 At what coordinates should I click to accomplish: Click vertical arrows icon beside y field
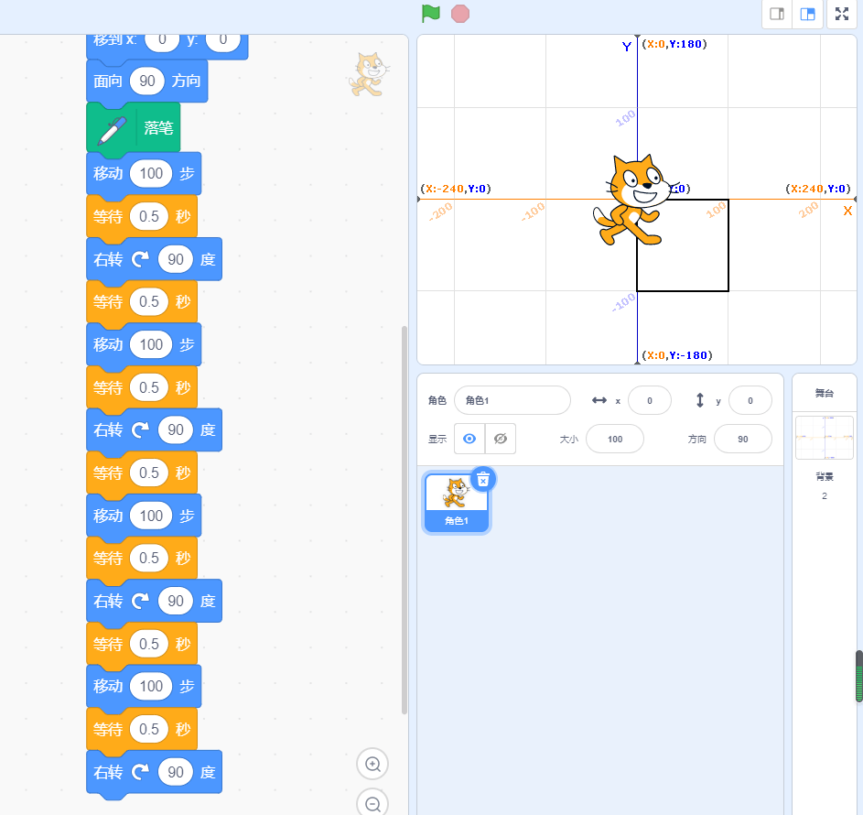(699, 400)
